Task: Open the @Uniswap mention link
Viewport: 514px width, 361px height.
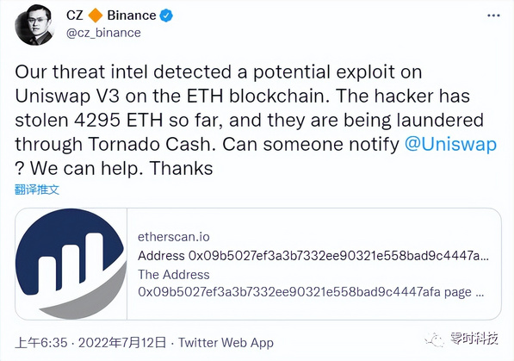Action: click(450, 144)
